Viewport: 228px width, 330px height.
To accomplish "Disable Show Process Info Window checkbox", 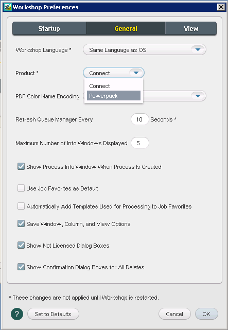I will (x=21, y=166).
